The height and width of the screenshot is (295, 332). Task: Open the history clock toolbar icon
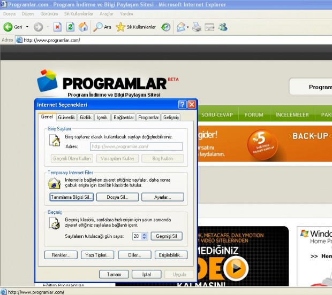pyautogui.click(x=166, y=27)
